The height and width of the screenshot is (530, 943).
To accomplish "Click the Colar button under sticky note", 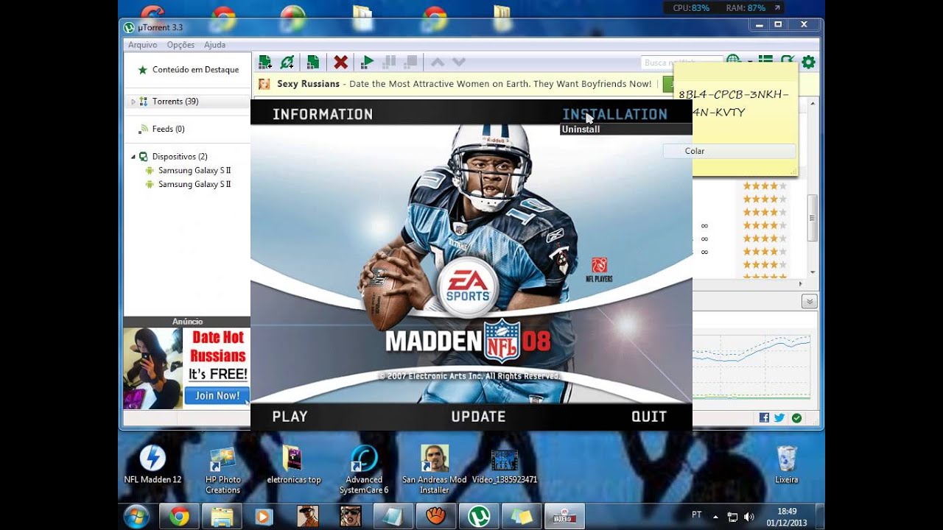I will (729, 151).
